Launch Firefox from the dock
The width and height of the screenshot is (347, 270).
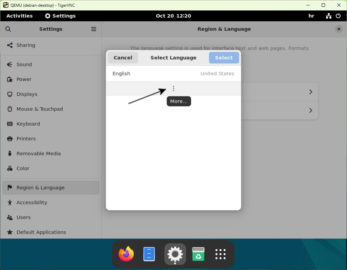coord(126,254)
